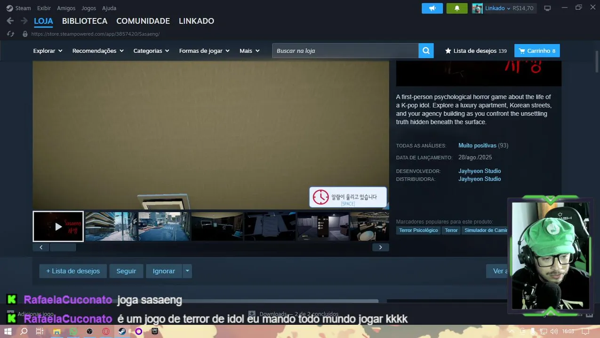Switch to the BIBLIOTECA tab
The width and height of the screenshot is (600, 338).
[85, 21]
